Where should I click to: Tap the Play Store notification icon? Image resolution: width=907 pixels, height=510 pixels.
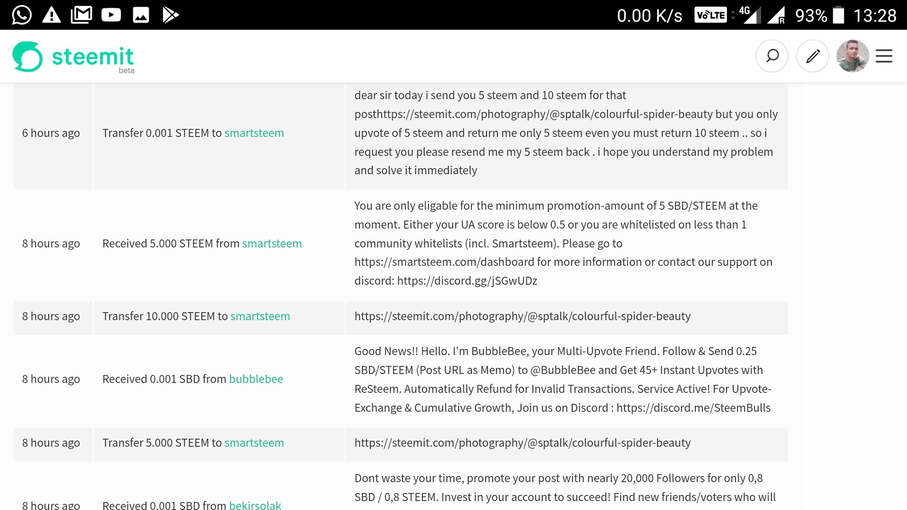coord(170,15)
